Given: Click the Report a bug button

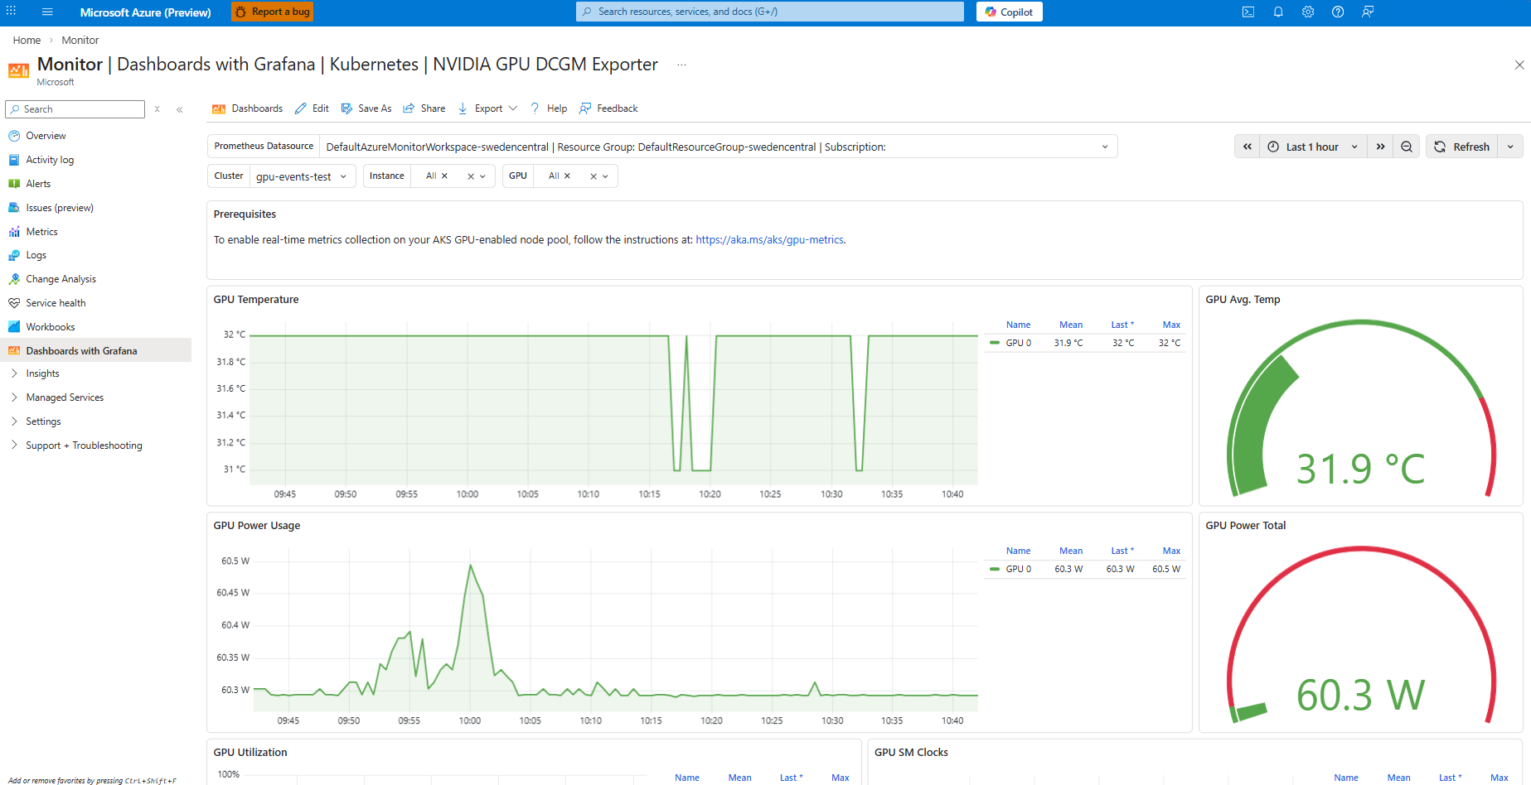Looking at the screenshot, I should [x=272, y=12].
